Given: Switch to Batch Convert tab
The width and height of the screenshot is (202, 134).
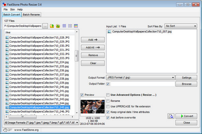Looking at the screenshot, I should click(12, 15).
